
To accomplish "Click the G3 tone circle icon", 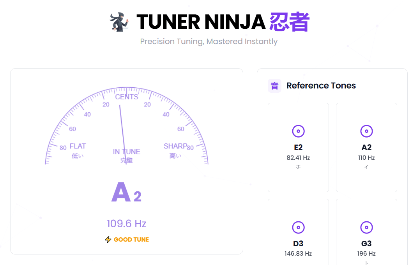I will tap(366, 228).
